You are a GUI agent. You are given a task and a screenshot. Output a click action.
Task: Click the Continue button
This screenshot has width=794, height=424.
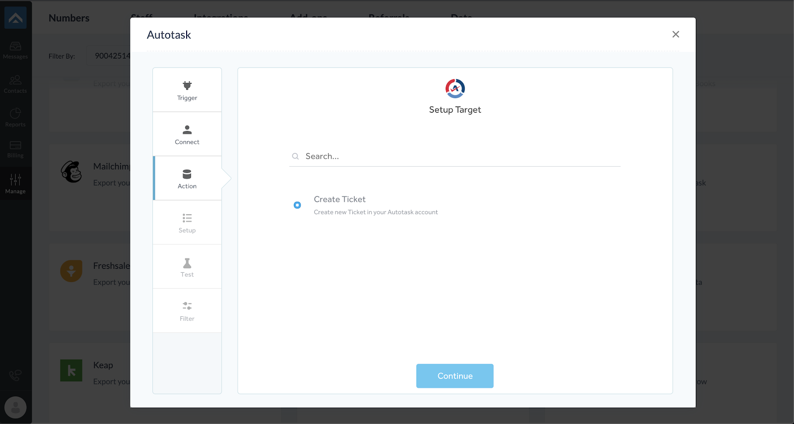point(455,376)
